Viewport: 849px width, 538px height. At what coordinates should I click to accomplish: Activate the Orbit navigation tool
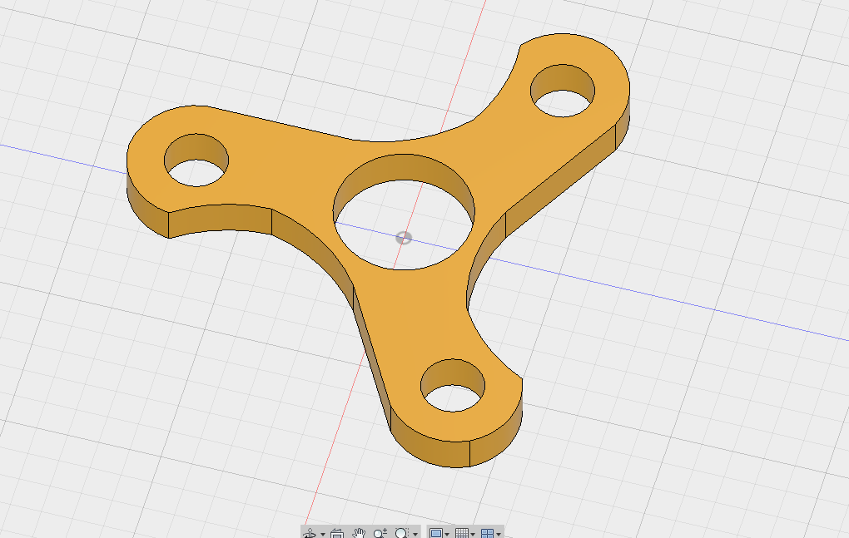[310, 534]
